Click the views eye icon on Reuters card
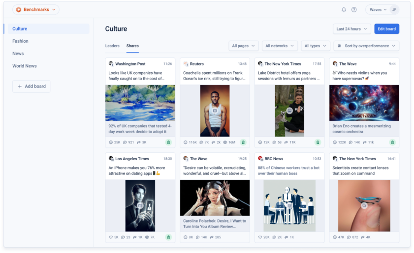The width and height of the screenshot is (414, 253). tap(225, 142)
